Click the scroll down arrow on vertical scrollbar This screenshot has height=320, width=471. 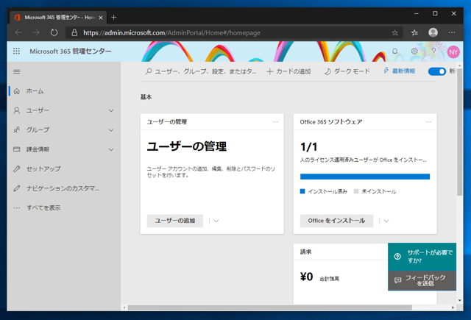tap(459, 300)
